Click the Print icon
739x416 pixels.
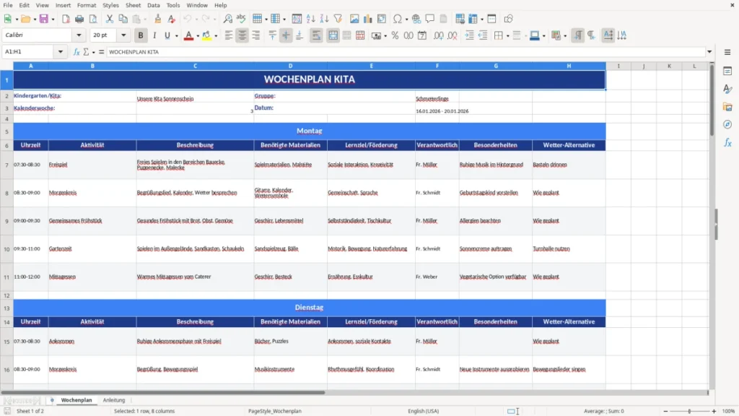click(79, 19)
